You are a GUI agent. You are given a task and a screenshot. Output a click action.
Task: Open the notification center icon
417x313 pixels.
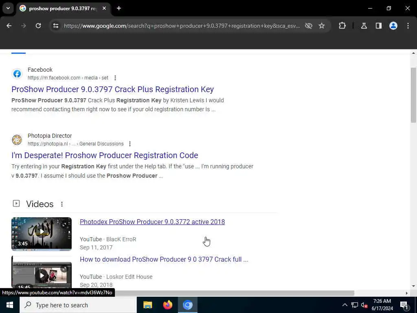tap(404, 305)
